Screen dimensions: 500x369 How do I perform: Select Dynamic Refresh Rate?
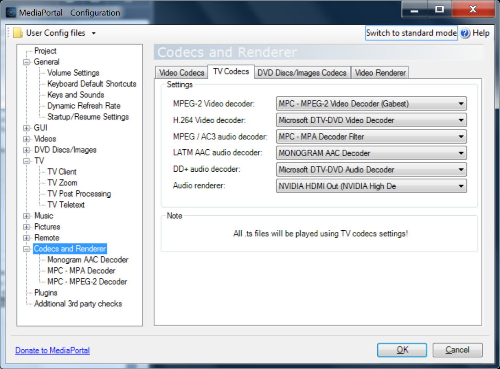click(x=84, y=106)
